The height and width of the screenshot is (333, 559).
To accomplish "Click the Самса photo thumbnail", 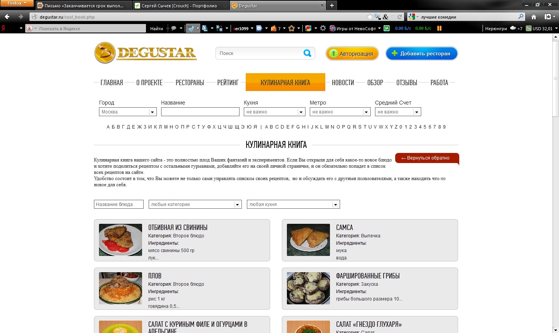I will pos(308,240).
